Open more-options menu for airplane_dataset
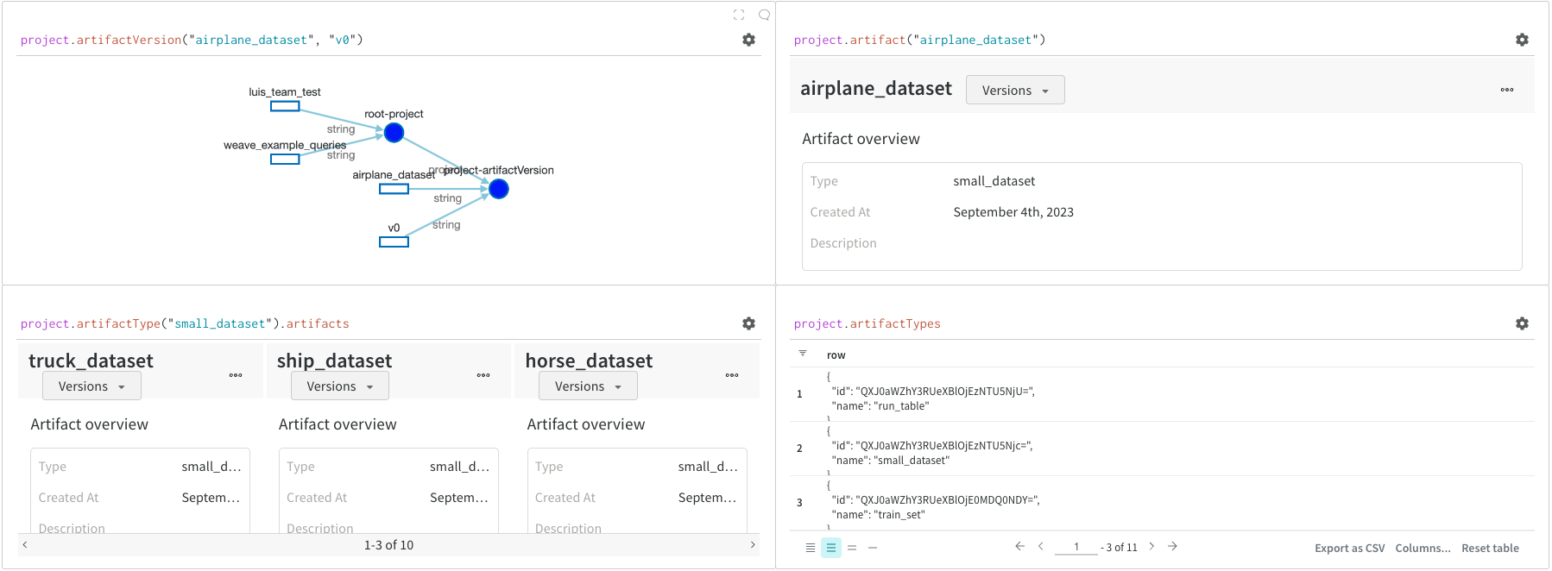1552x571 pixels. click(x=1507, y=90)
